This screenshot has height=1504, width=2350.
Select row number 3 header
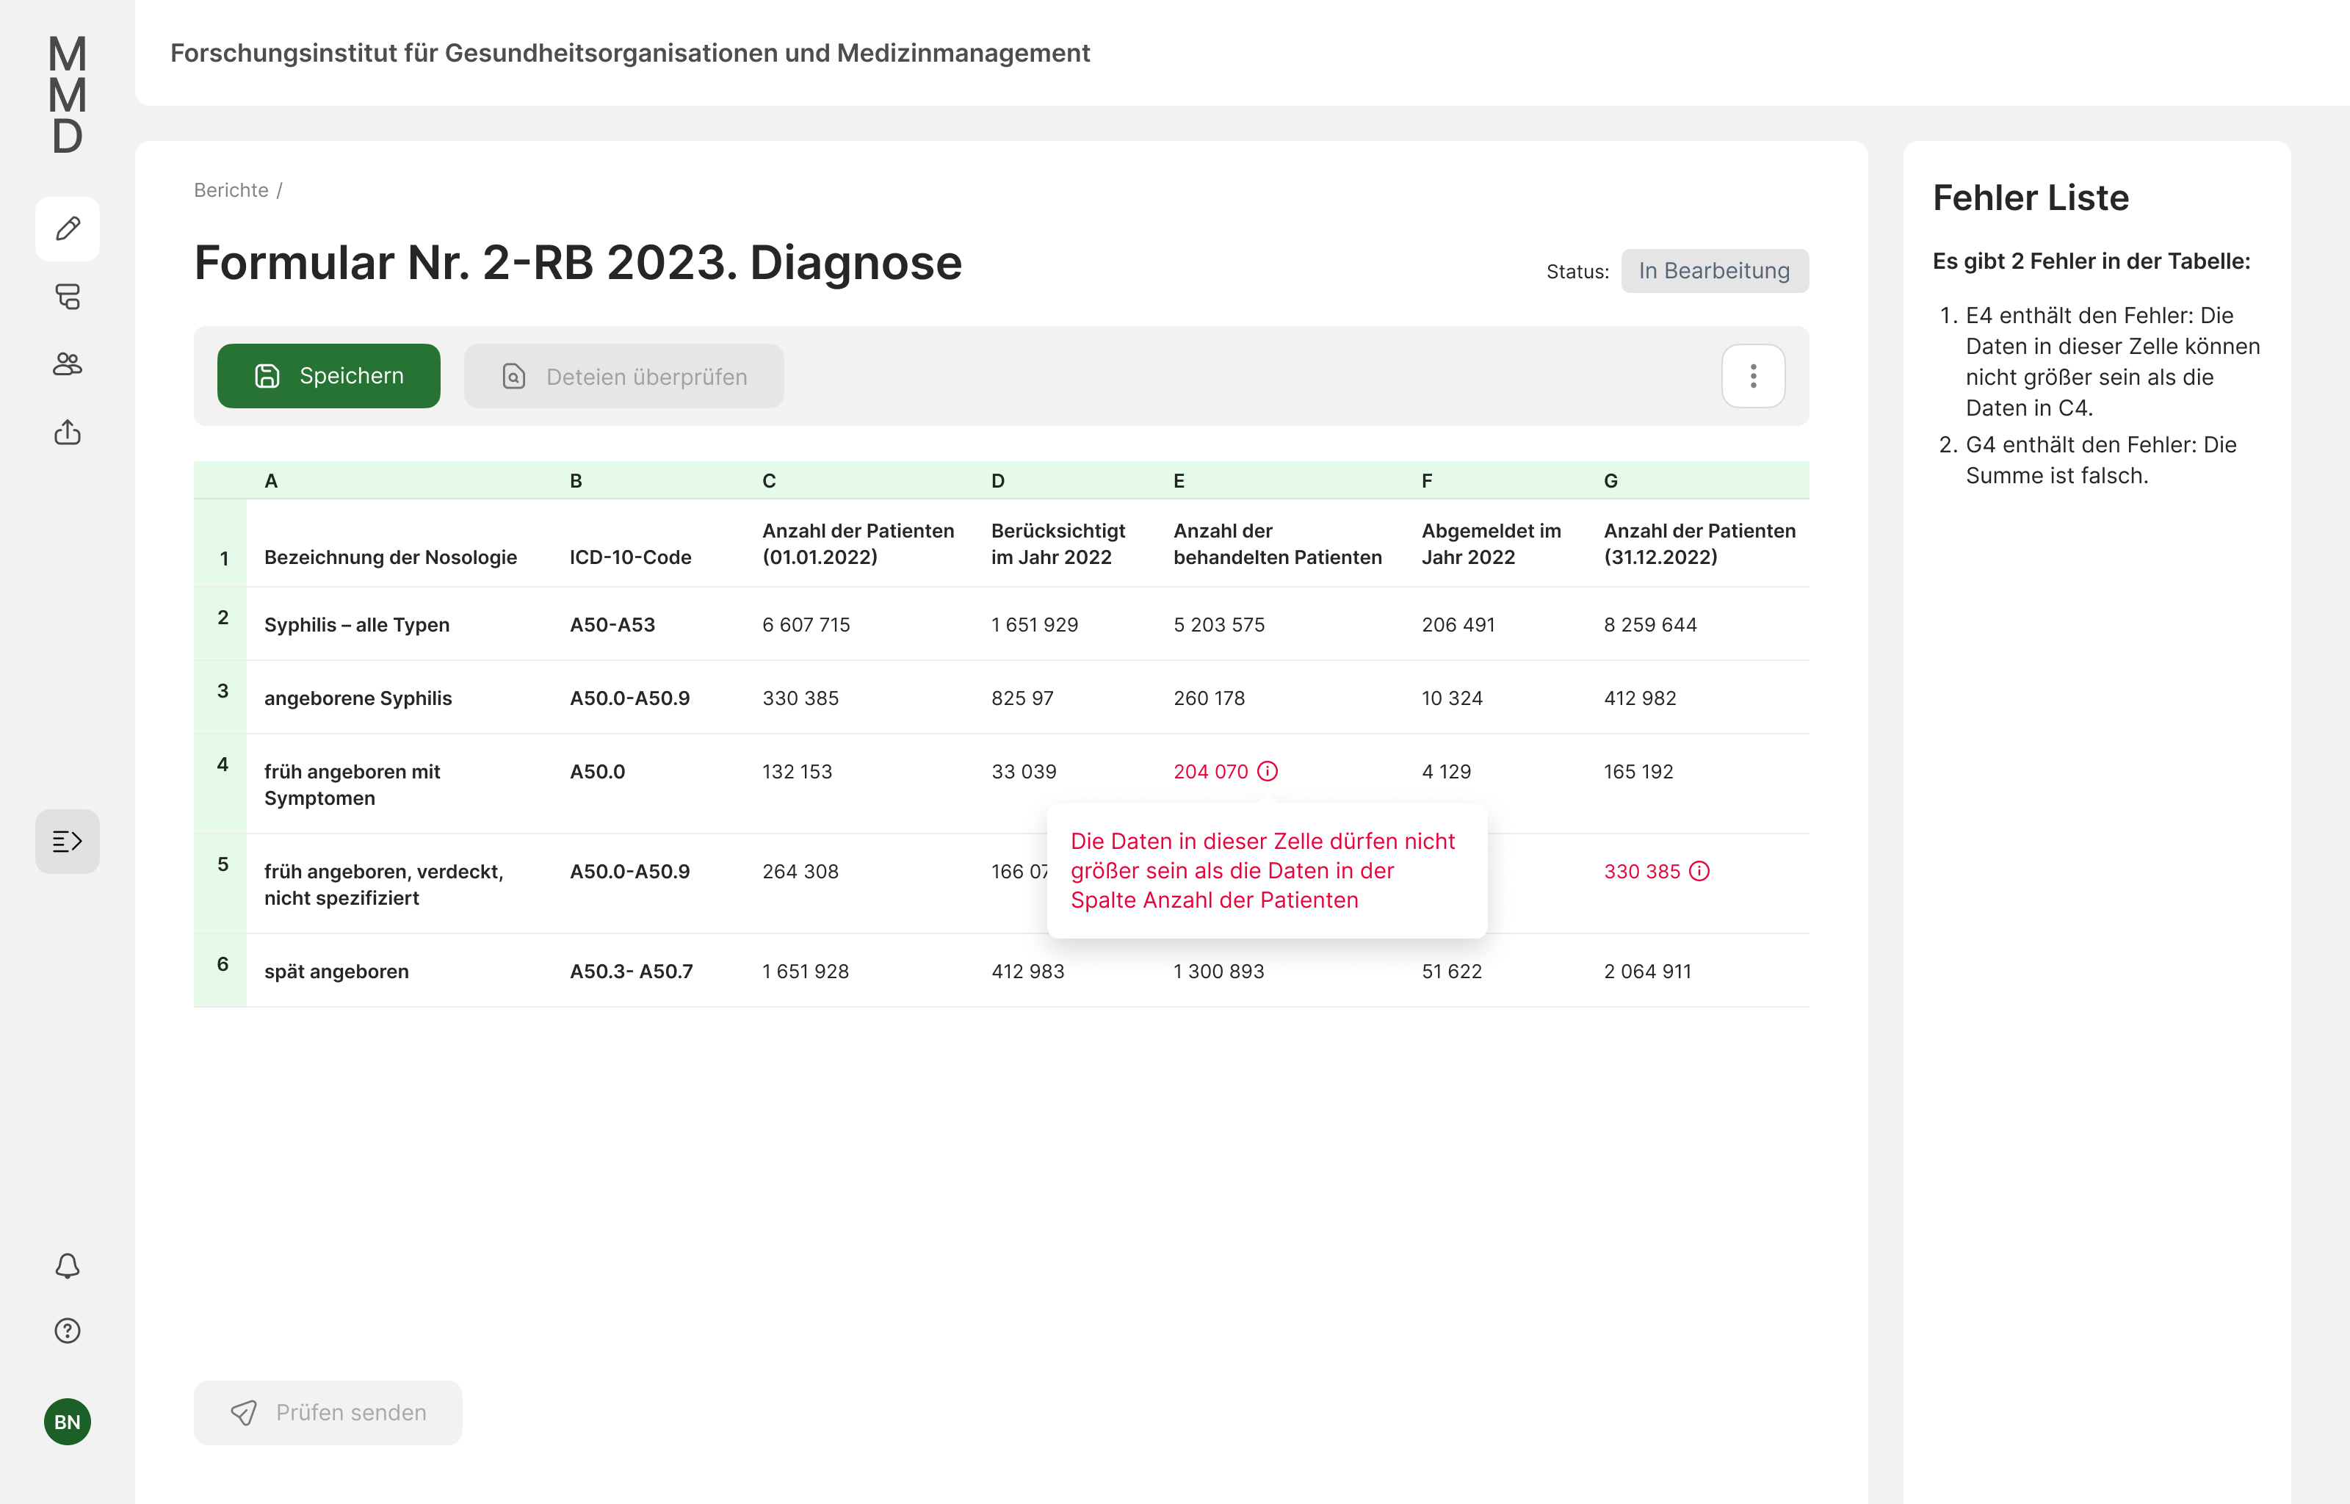click(x=223, y=692)
